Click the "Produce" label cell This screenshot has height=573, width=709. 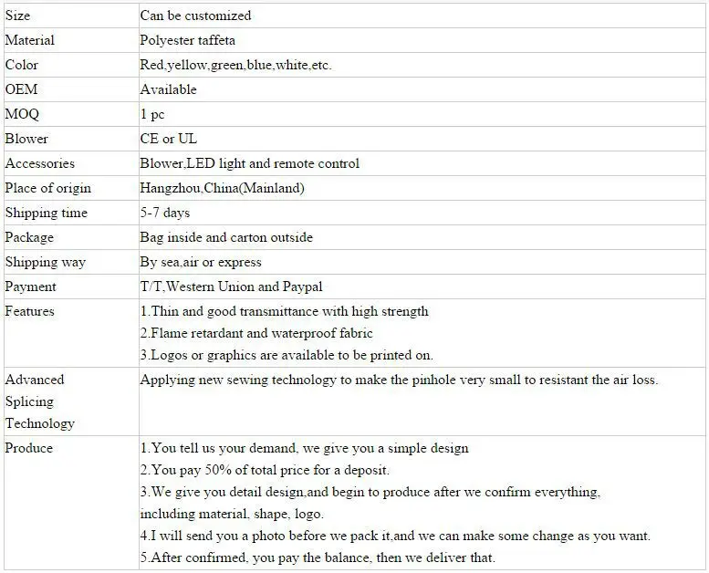click(29, 448)
